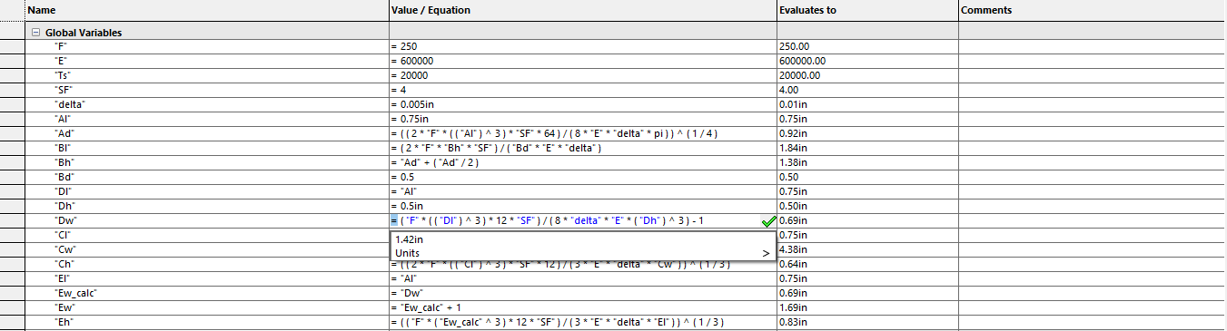Click the 20000.00 evaluated result
The image size is (1227, 331).
coord(867,75)
